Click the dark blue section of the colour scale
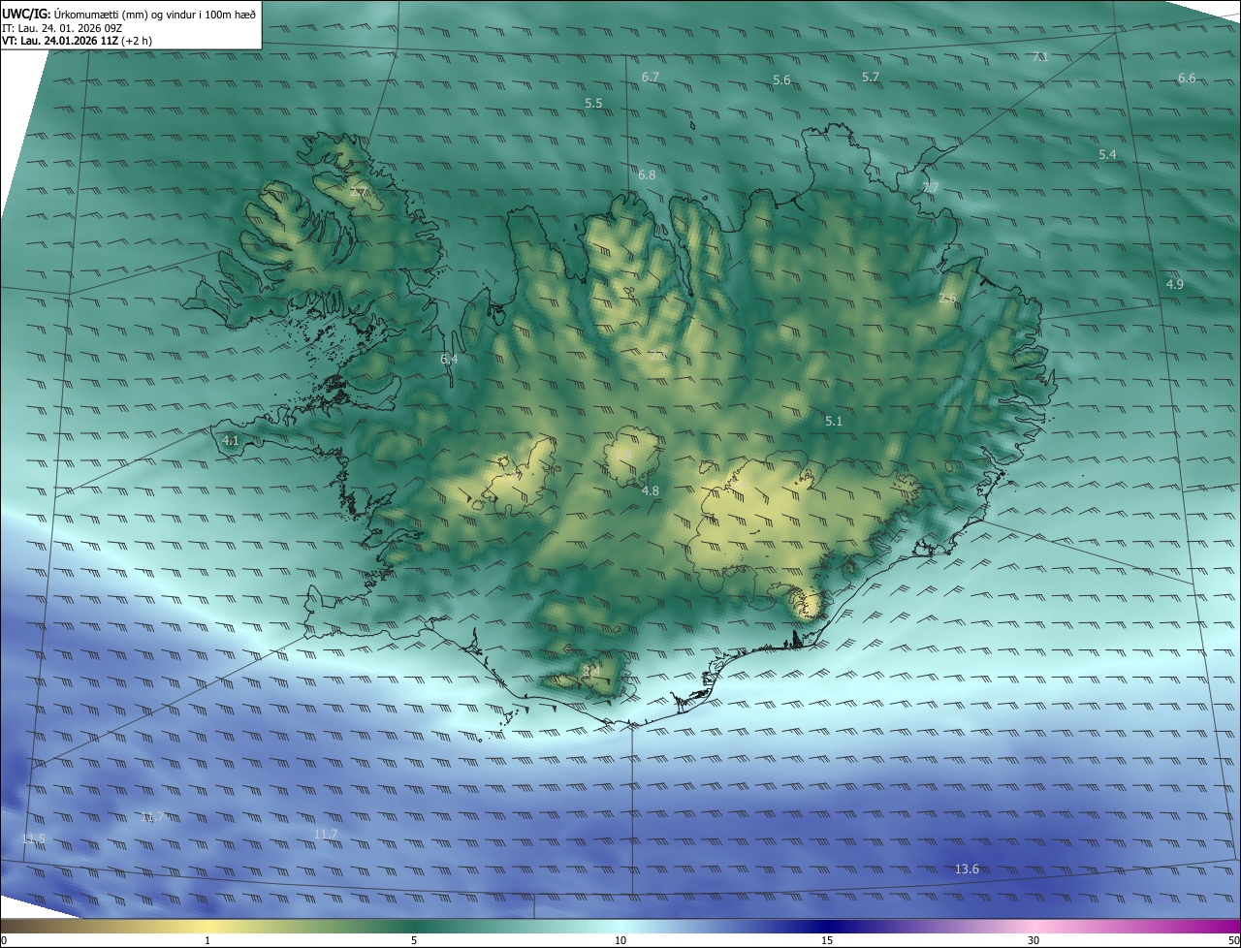This screenshot has width=1241, height=948. [827, 927]
